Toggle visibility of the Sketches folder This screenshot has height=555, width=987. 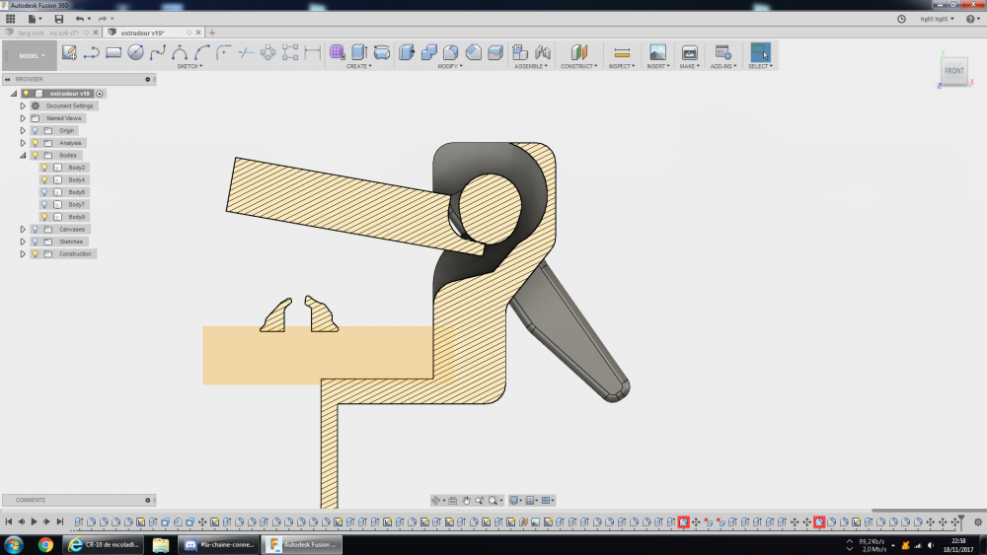(35, 242)
